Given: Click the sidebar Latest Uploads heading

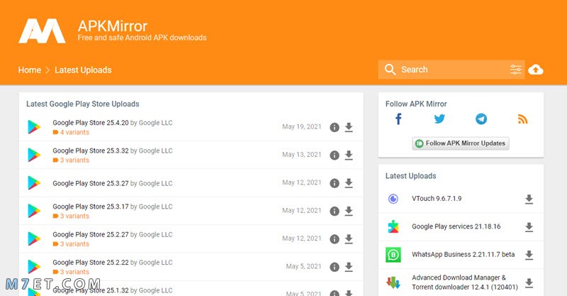Looking at the screenshot, I should point(411,176).
